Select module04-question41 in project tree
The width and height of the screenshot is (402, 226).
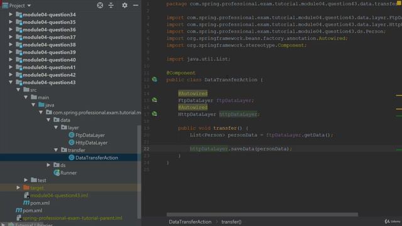(49, 67)
